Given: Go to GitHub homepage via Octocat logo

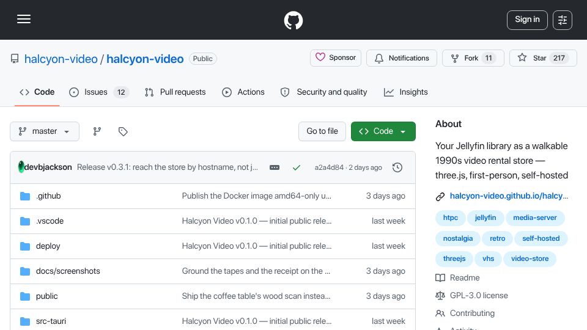Looking at the screenshot, I should [293, 20].
